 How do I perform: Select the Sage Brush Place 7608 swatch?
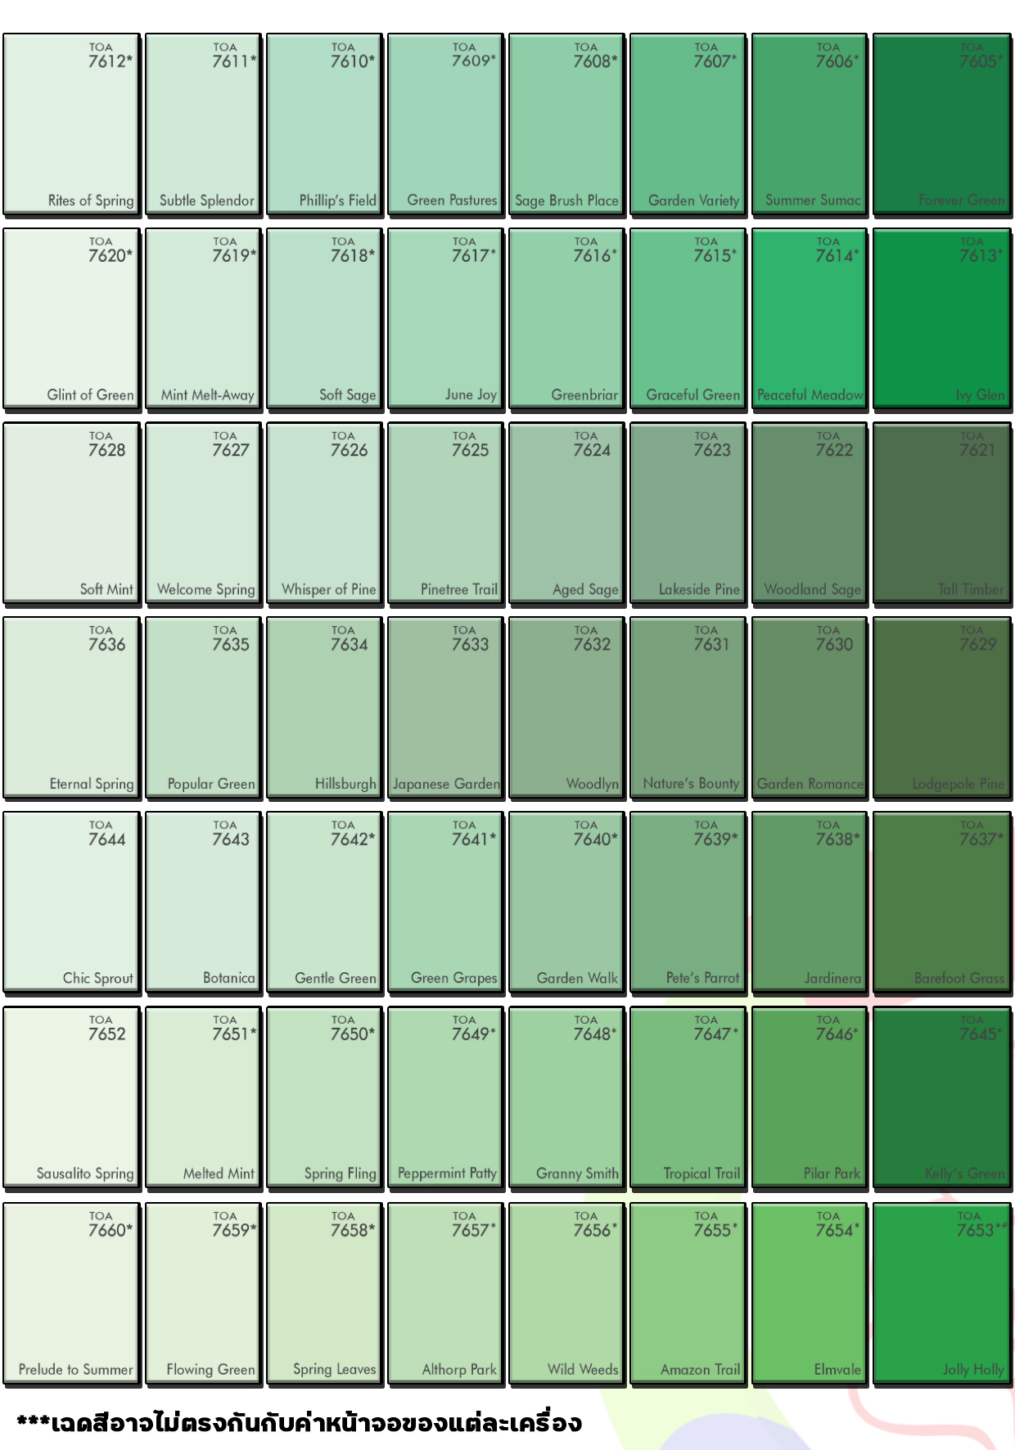click(x=566, y=124)
